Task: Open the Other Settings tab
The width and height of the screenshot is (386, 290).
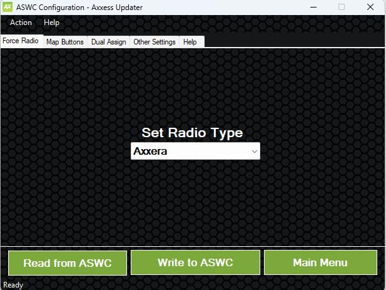Action: 155,42
